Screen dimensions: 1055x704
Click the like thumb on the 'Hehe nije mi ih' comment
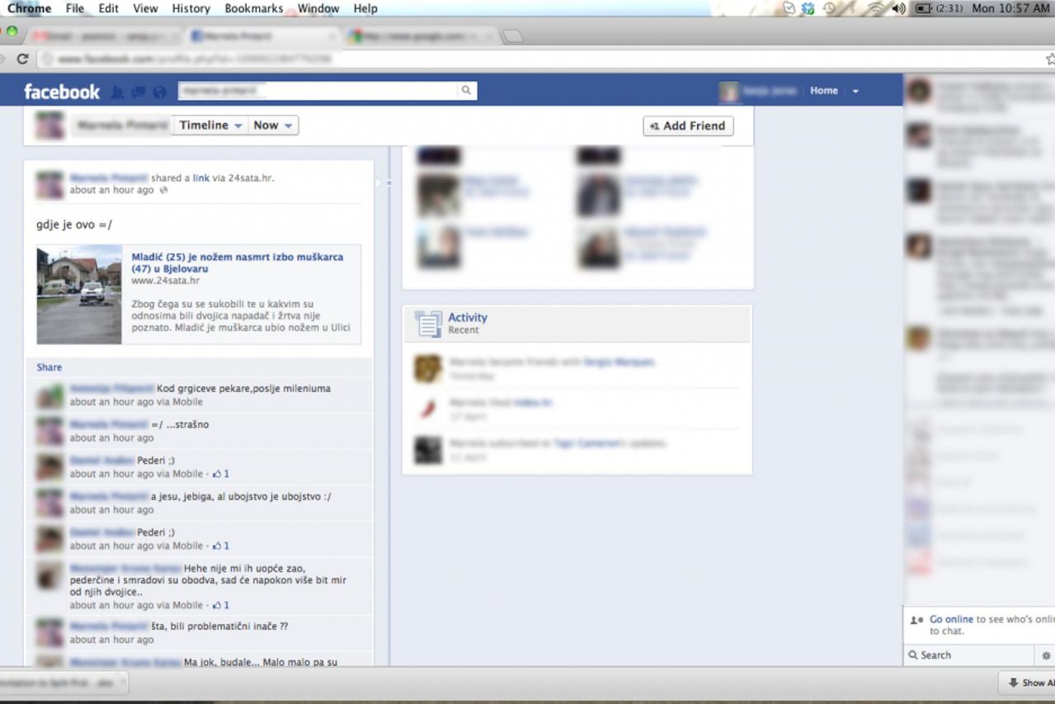pos(218,605)
